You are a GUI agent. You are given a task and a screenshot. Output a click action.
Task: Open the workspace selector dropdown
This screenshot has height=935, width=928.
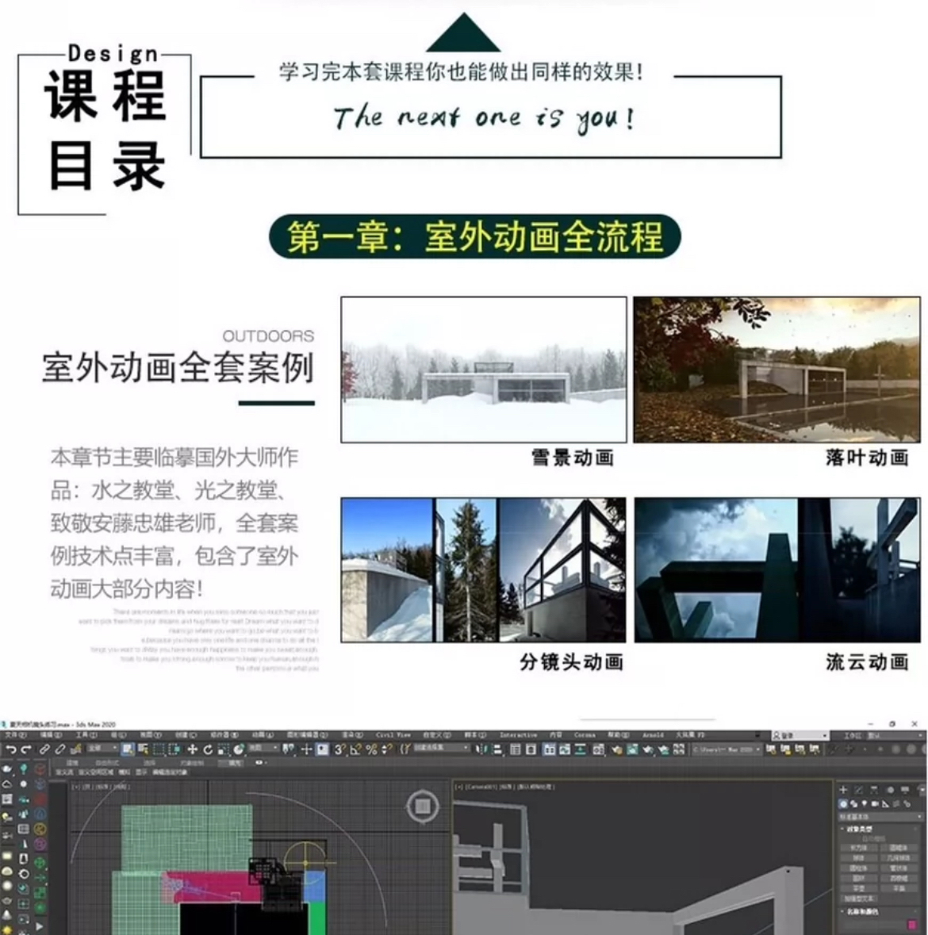(895, 735)
